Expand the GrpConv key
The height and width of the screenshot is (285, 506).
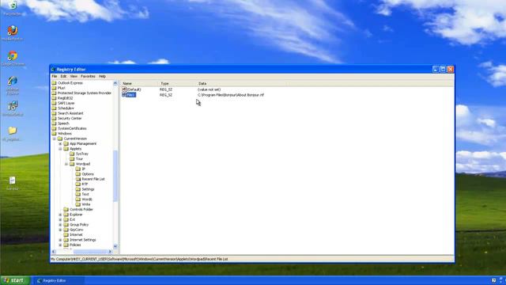coord(60,230)
